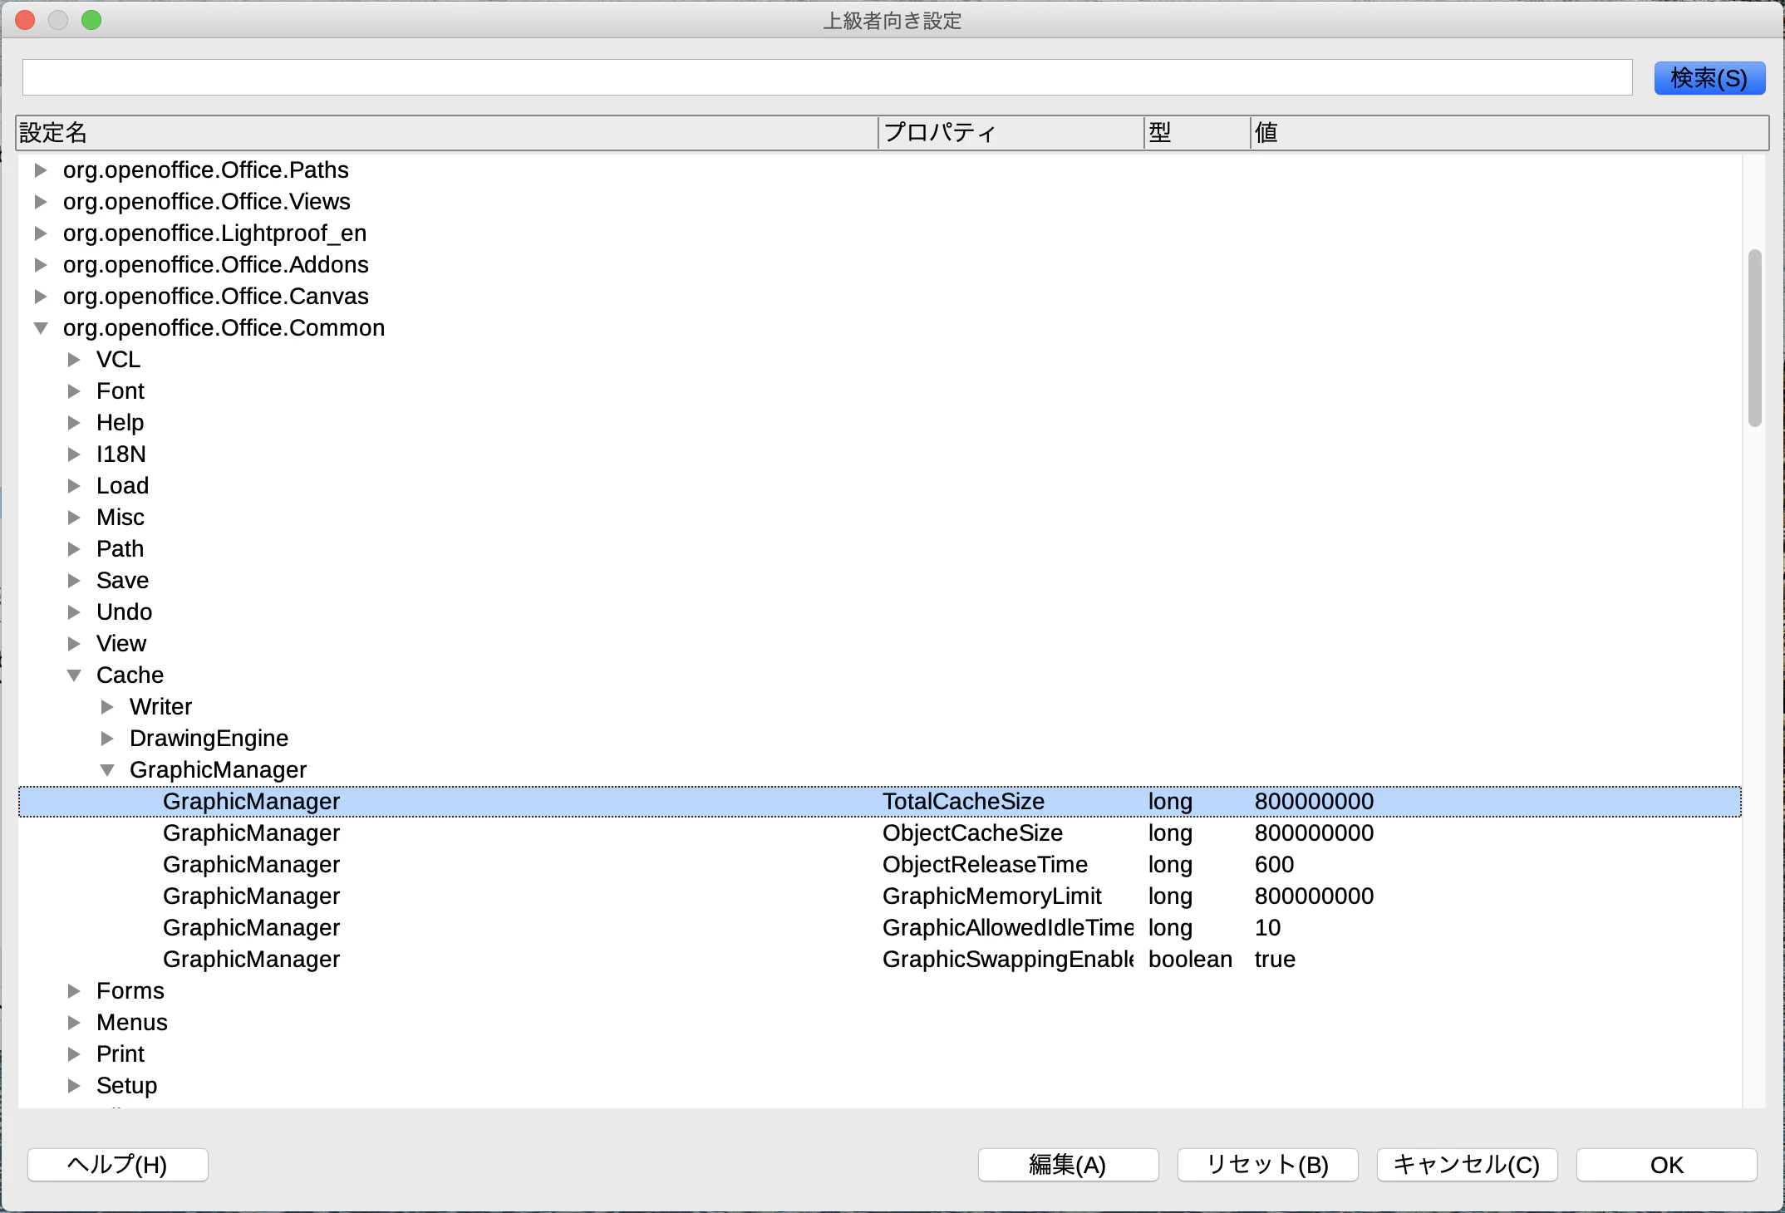The image size is (1785, 1213).
Task: Open help with ヘルプ(H) button
Action: click(117, 1165)
